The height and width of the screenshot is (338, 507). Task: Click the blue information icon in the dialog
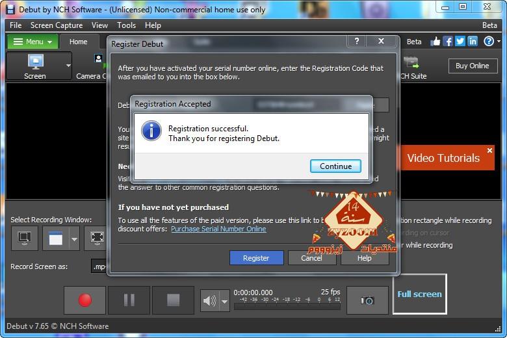(x=151, y=131)
